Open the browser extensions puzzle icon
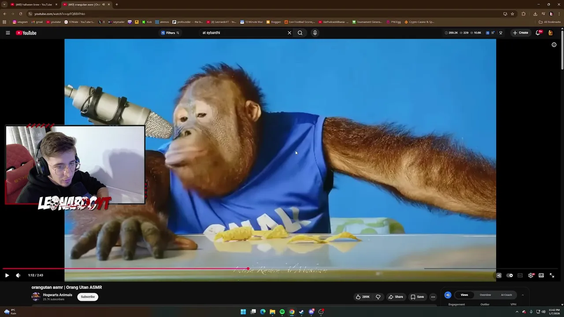The height and width of the screenshot is (317, 564). click(523, 14)
